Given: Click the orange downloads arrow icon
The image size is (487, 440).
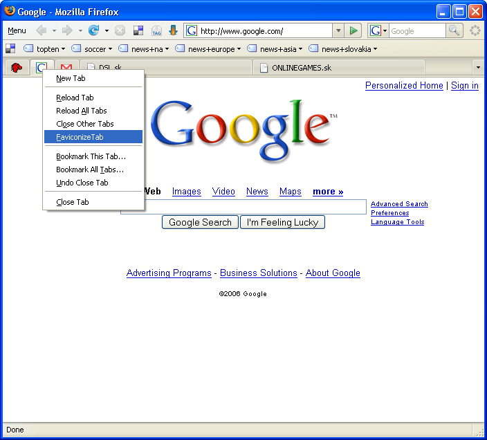Looking at the screenshot, I should (x=173, y=30).
